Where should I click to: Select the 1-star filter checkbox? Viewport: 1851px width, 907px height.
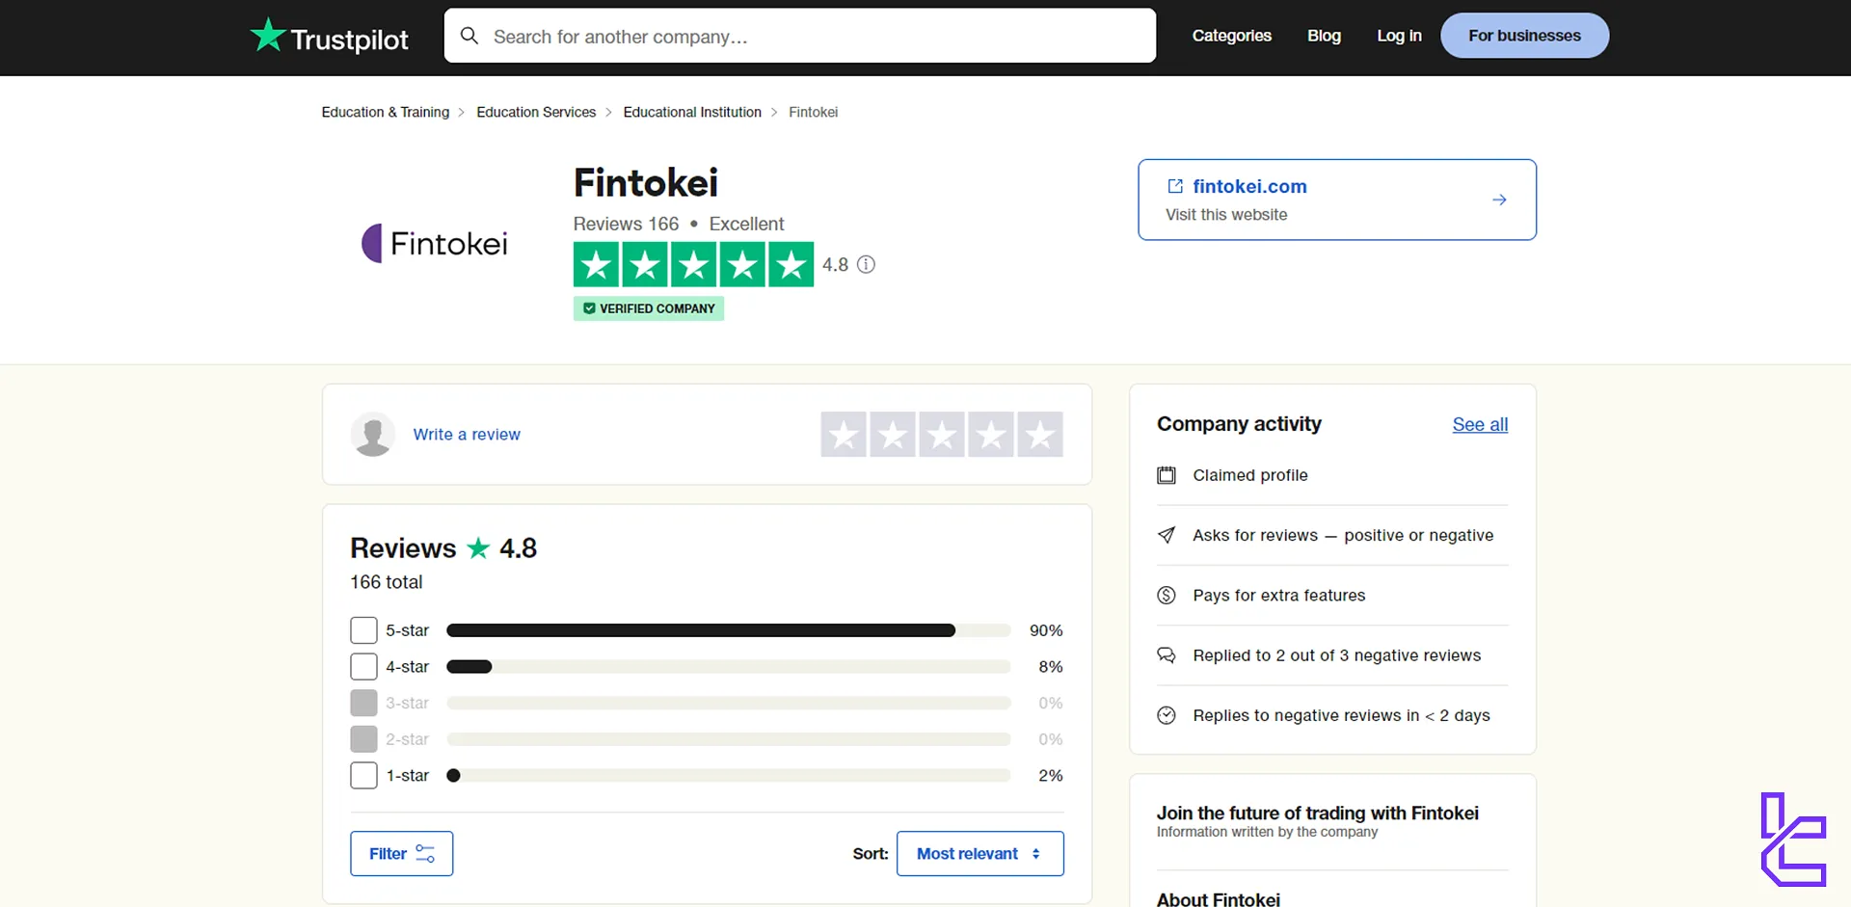pyautogui.click(x=363, y=775)
